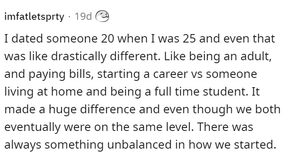Screen dimensions: 305x160
Task: Click the line beginning 'eventually were on the same'
Action: 129,127
